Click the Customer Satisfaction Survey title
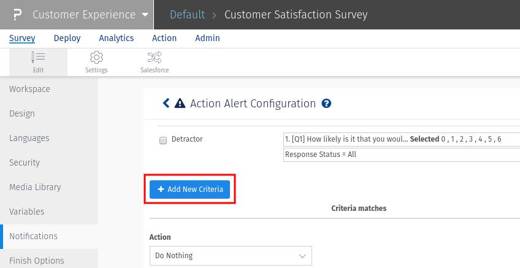 [x=296, y=15]
